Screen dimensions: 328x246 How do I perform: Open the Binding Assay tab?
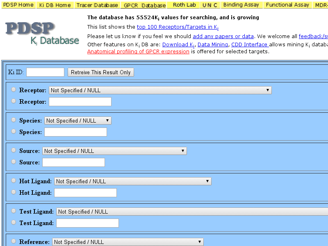coord(241,5)
